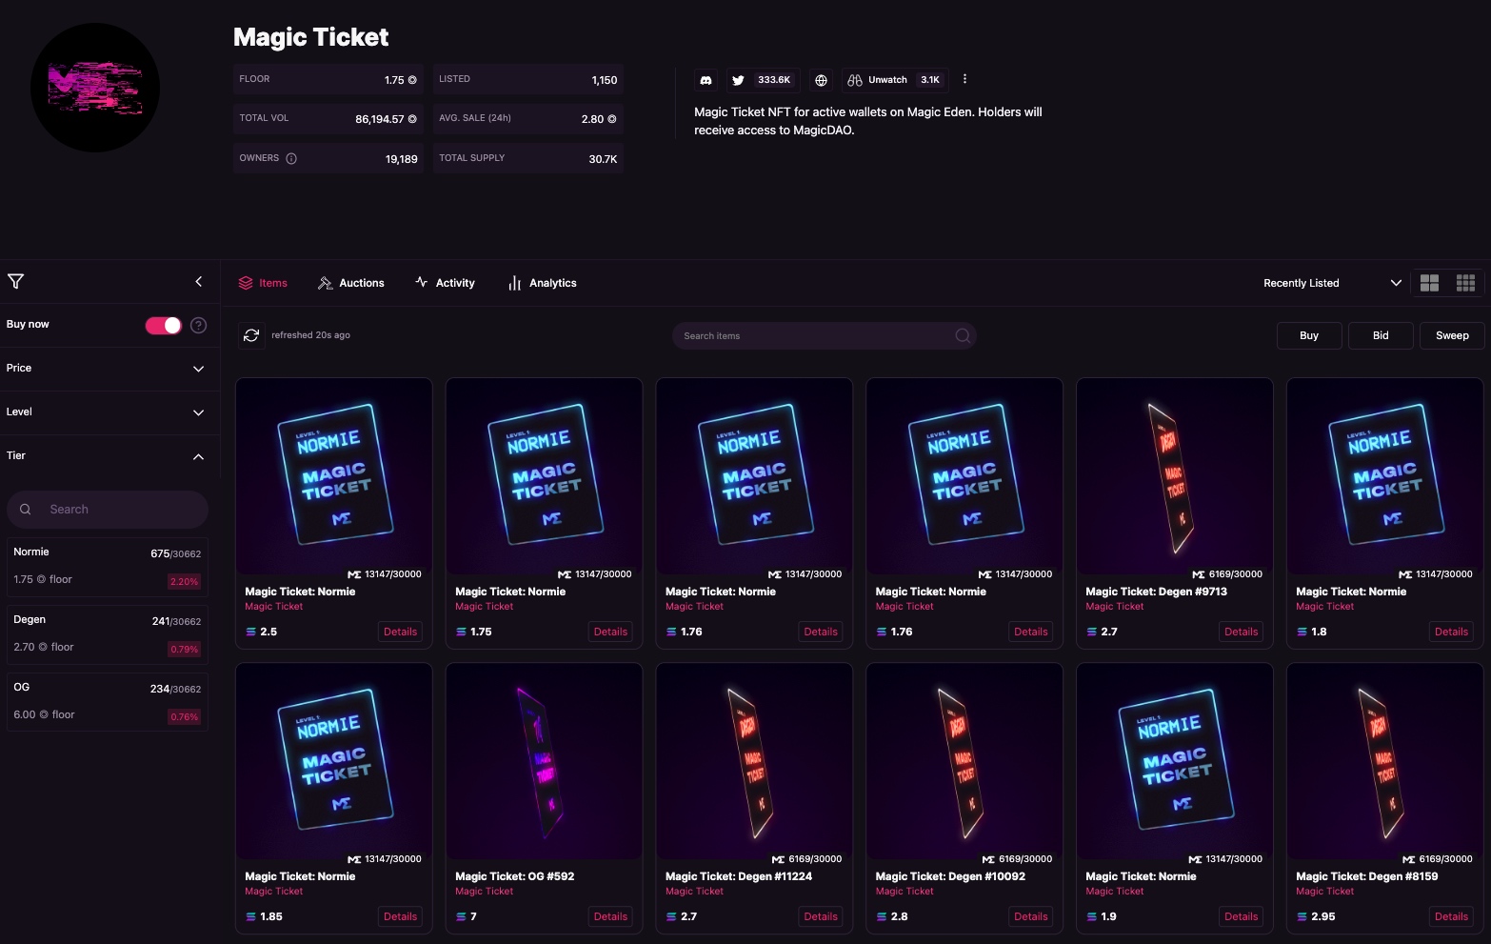Switch to small grid view
This screenshot has height=944, width=1491.
(x=1465, y=283)
